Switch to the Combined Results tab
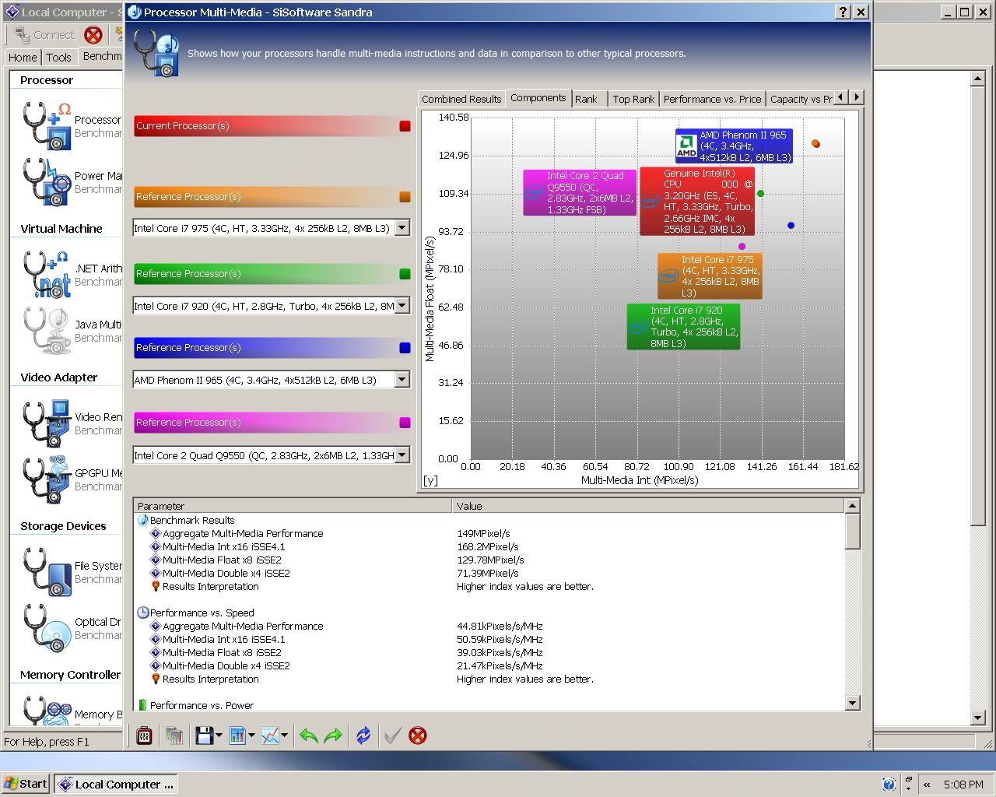 [461, 99]
